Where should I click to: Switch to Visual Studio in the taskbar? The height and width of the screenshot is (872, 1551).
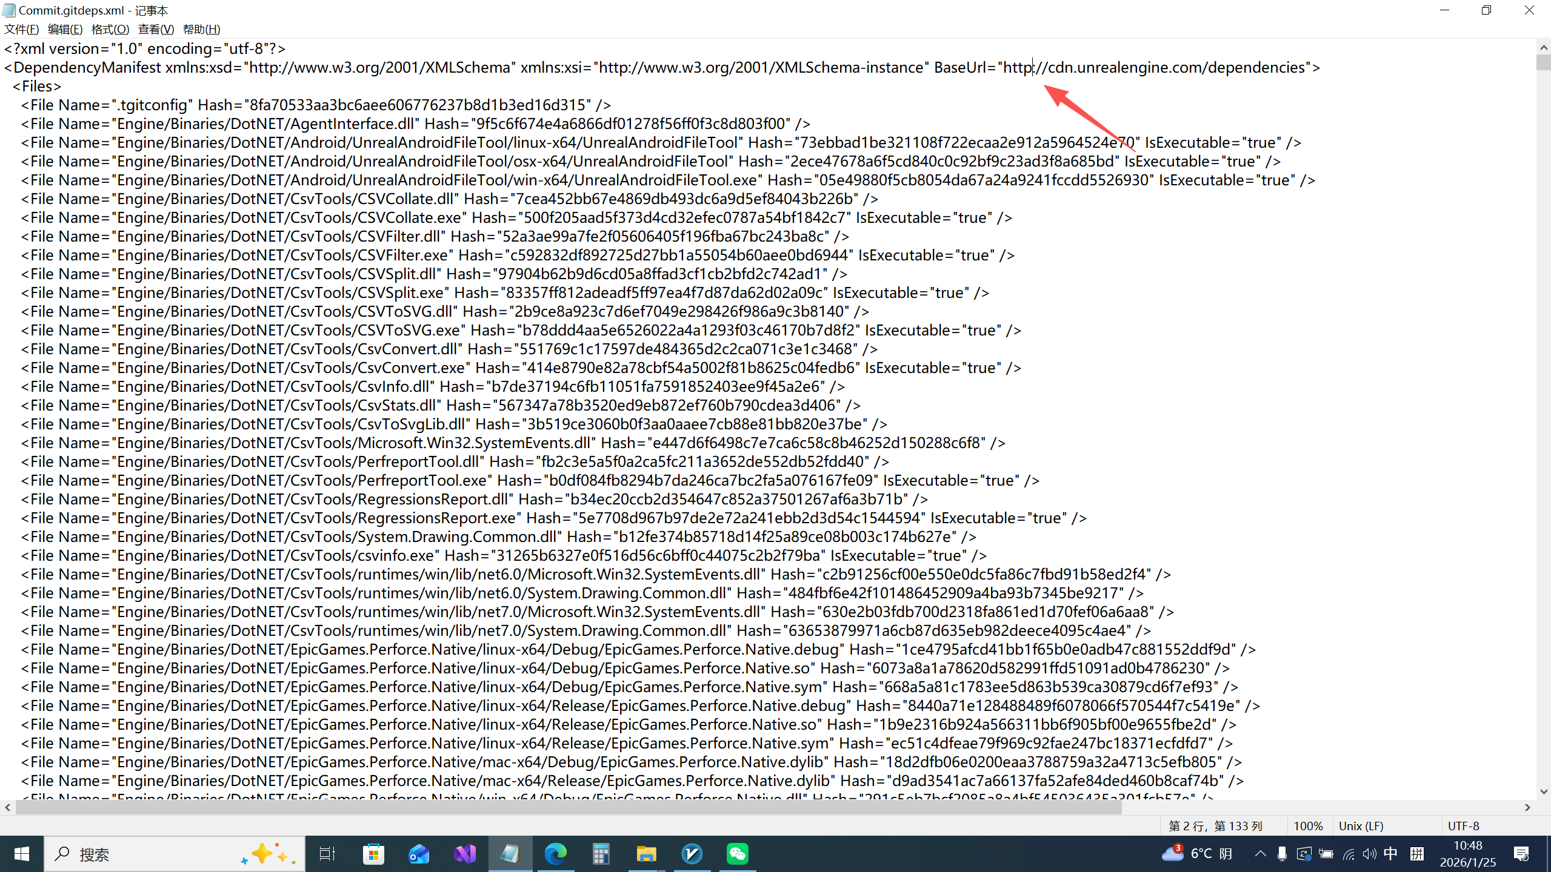click(465, 854)
